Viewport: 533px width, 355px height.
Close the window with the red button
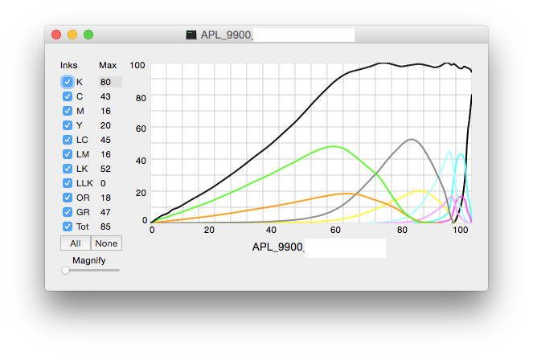[x=56, y=35]
